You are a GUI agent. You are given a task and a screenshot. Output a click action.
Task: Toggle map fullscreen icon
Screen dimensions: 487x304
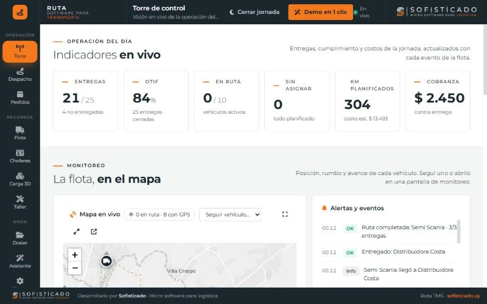tap(285, 214)
